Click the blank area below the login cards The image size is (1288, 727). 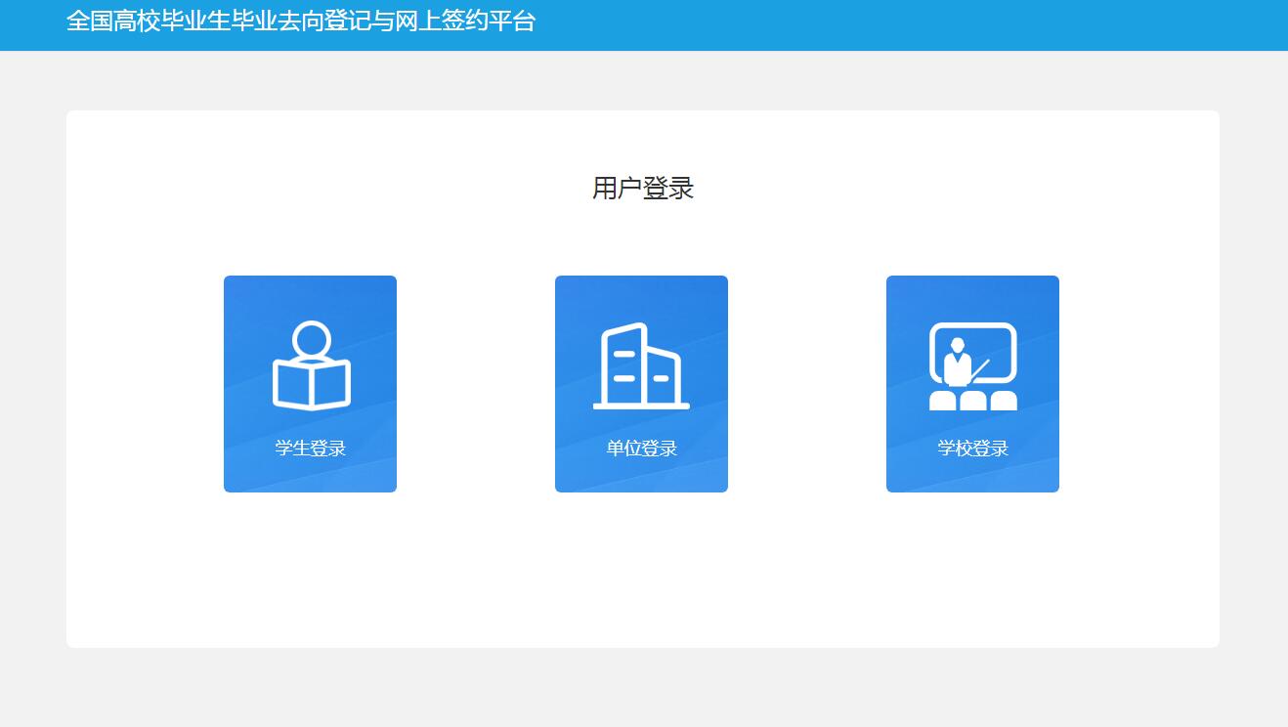click(x=643, y=577)
